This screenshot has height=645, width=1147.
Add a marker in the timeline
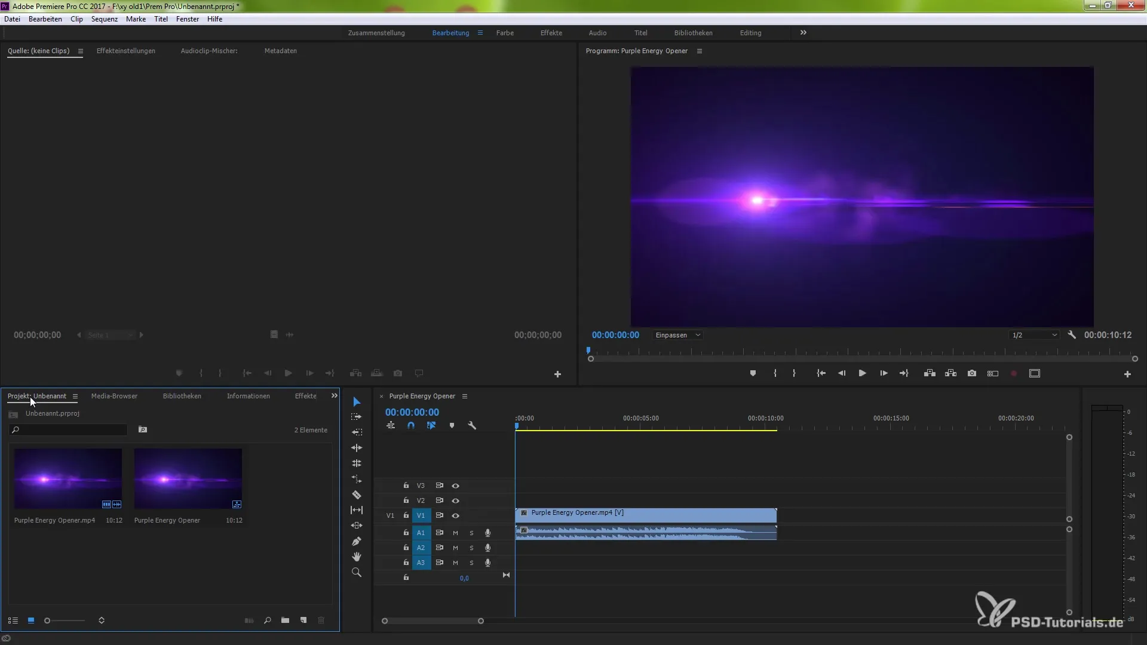(x=452, y=426)
